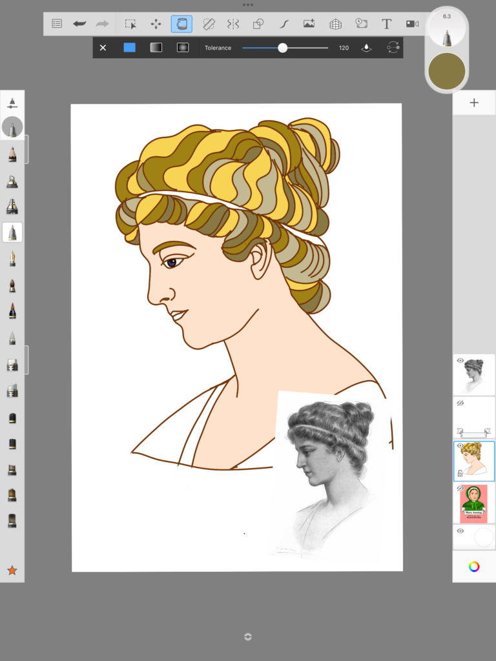Select the Flood Fill bucket tool

coord(181,24)
